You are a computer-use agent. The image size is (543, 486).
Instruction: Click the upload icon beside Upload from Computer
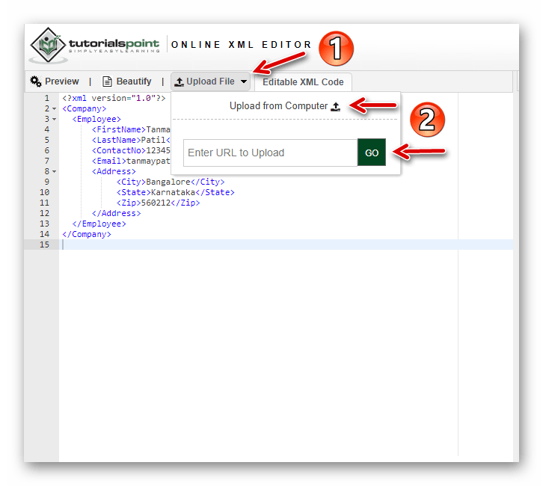click(335, 106)
